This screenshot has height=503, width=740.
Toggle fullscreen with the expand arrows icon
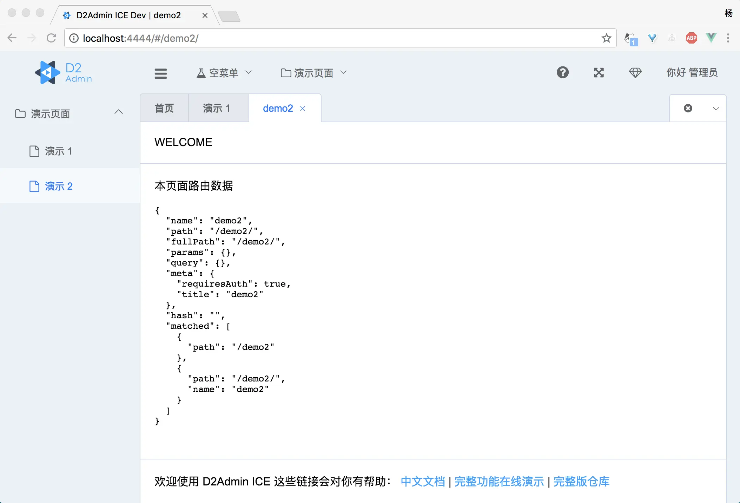[599, 73]
